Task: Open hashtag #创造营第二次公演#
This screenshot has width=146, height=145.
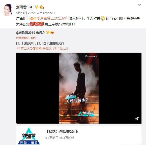Action: (51, 18)
